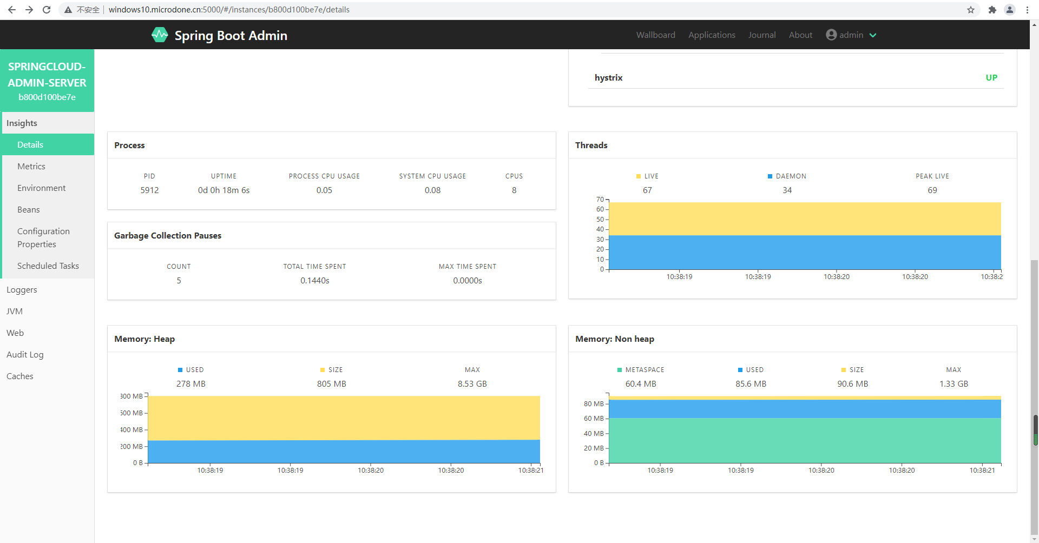
Task: Click the garbage collection count value 5
Action: click(179, 281)
